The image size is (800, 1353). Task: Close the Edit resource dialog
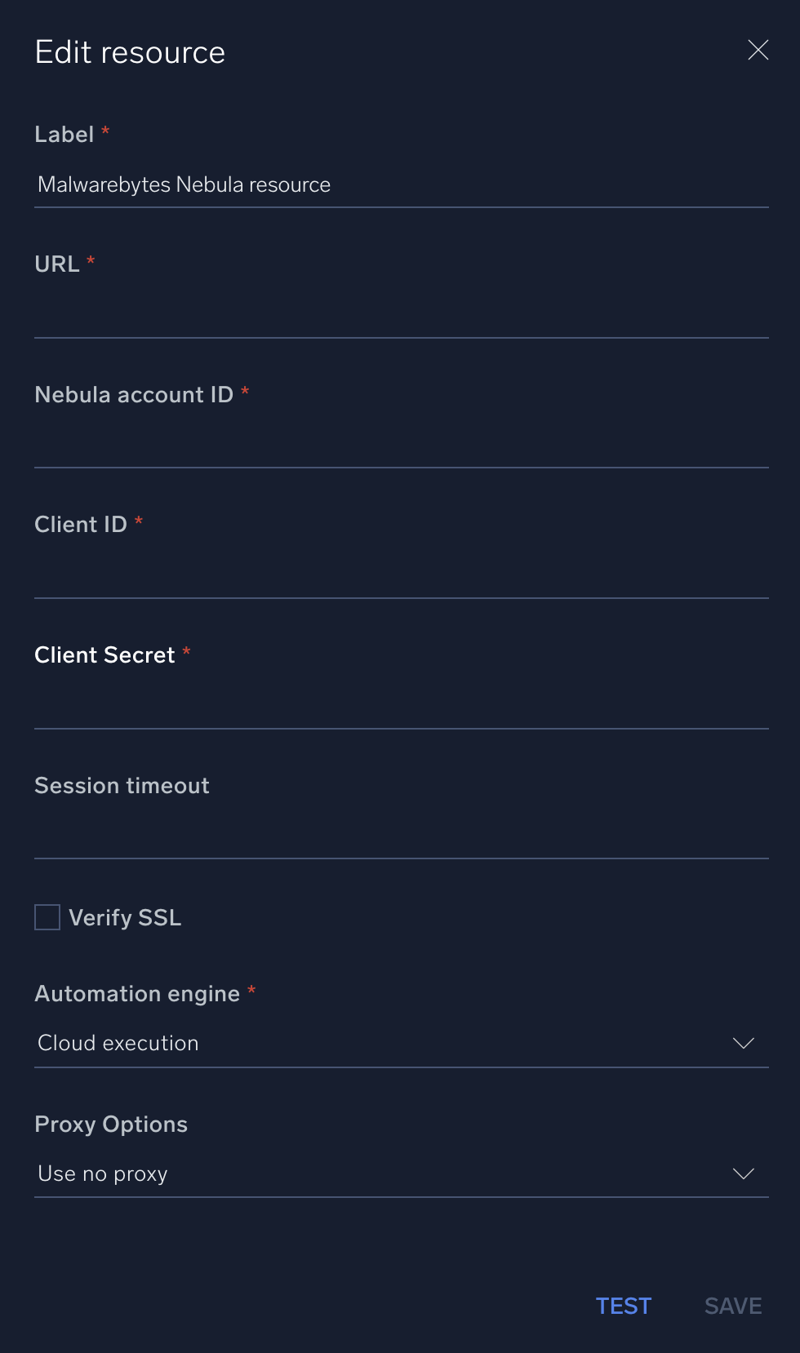[758, 50]
